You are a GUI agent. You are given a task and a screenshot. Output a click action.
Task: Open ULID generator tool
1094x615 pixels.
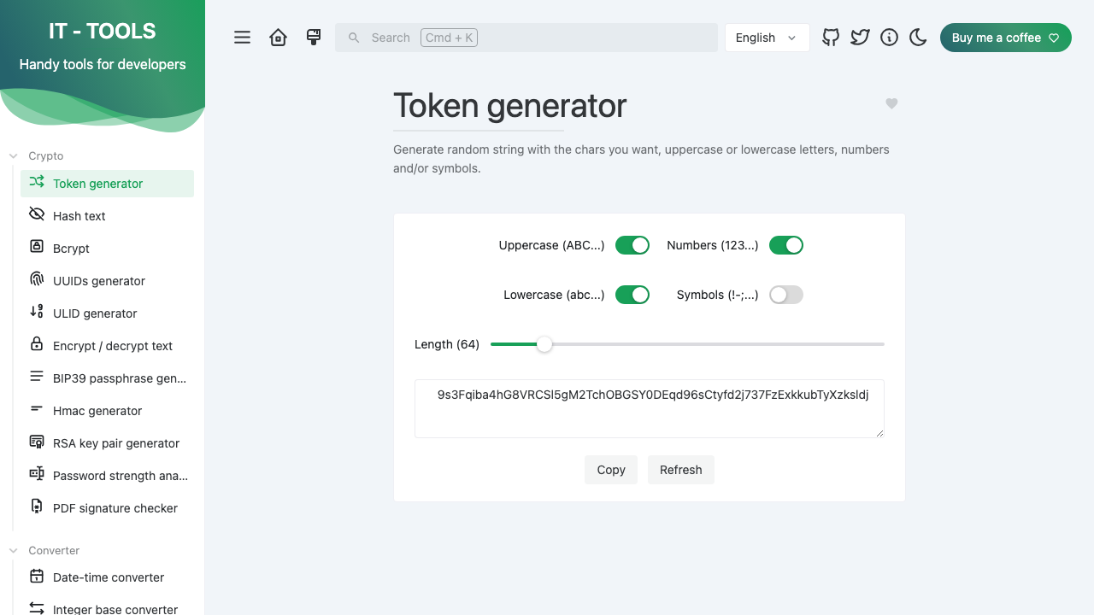point(107,313)
